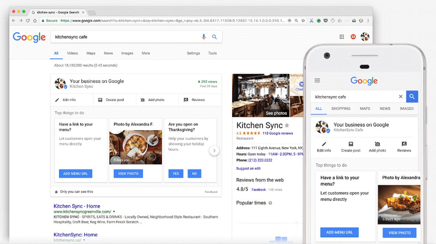
Task: Open search Settings
Action: coord(193,53)
